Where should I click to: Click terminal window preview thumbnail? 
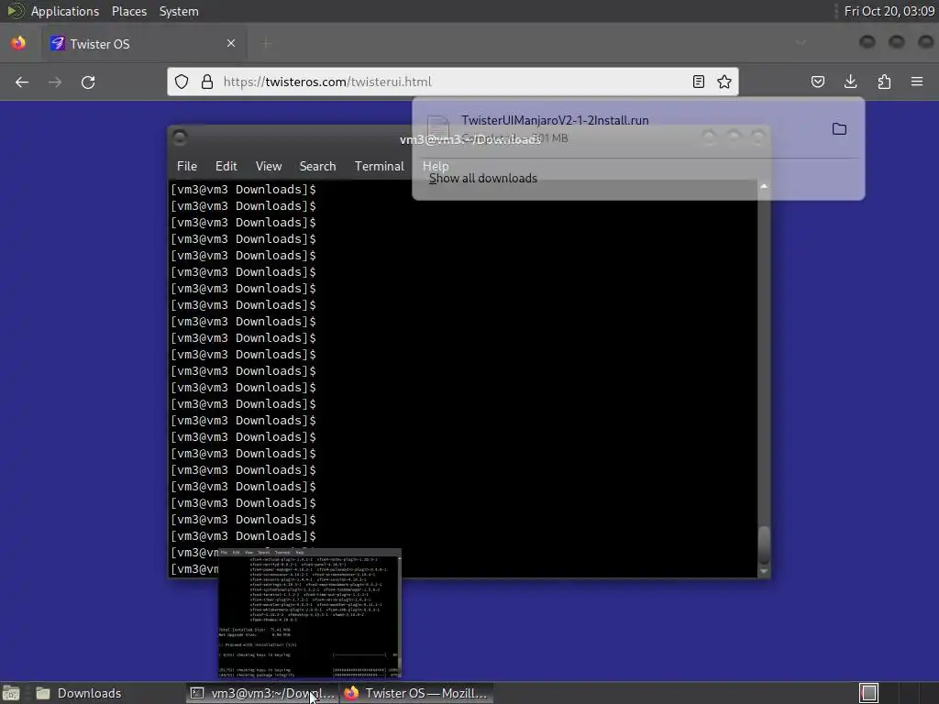[310, 613]
